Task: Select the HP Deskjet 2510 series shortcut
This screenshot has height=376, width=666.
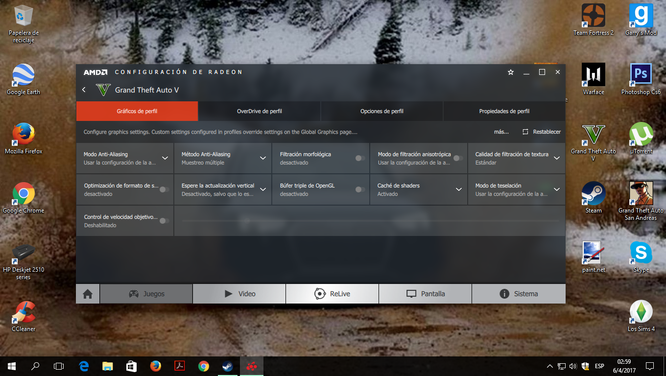Action: click(x=24, y=261)
